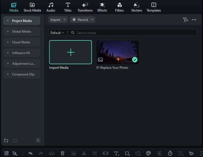Screen dimensions: 203x157
Task: Click the motion tracking target icon
Action: [x=181, y=153]
